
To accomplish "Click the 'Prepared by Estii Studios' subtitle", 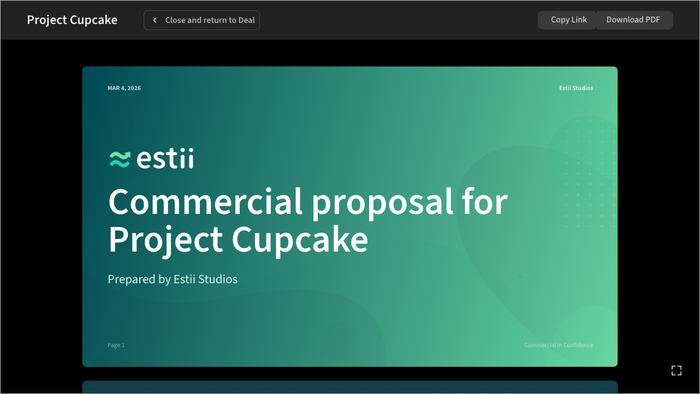I will coord(173,279).
